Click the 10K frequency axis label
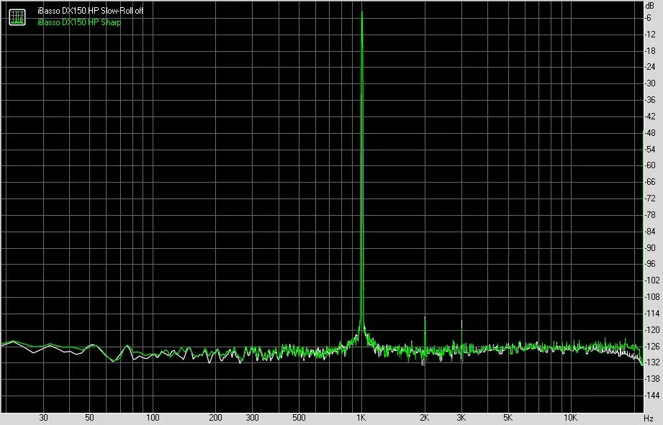 [570, 418]
